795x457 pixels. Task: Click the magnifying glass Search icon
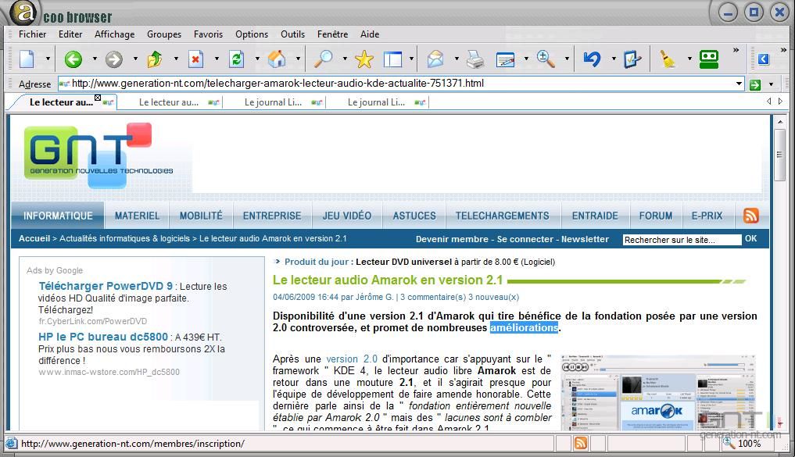[323, 59]
